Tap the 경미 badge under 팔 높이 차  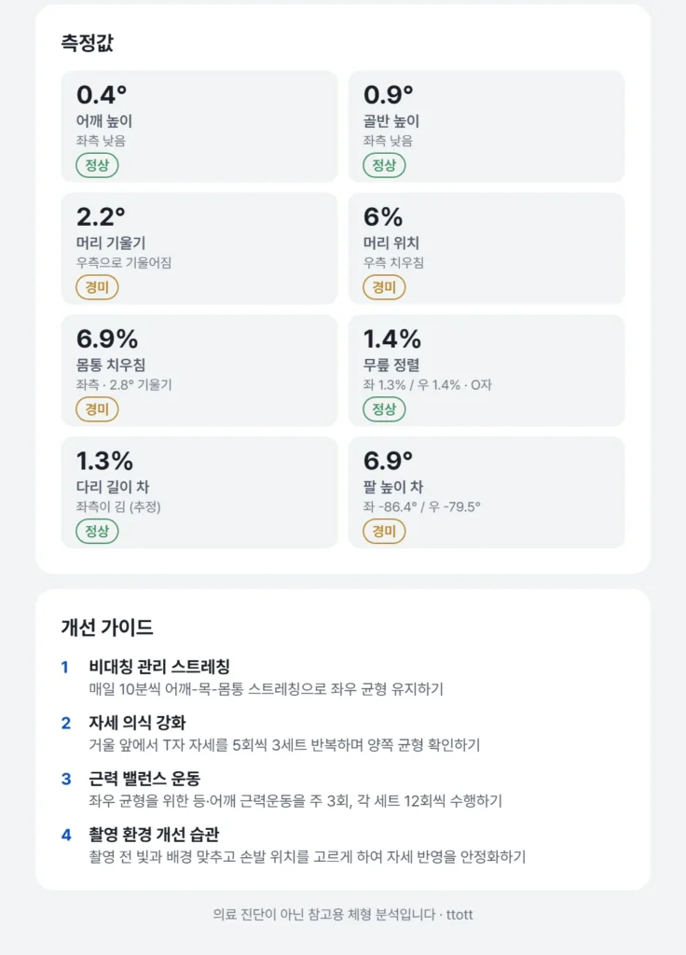pyautogui.click(x=384, y=531)
